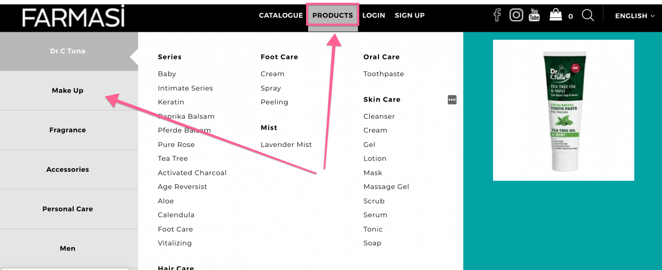Select Lavender Mist under Mist
The image size is (662, 270).
tap(286, 144)
